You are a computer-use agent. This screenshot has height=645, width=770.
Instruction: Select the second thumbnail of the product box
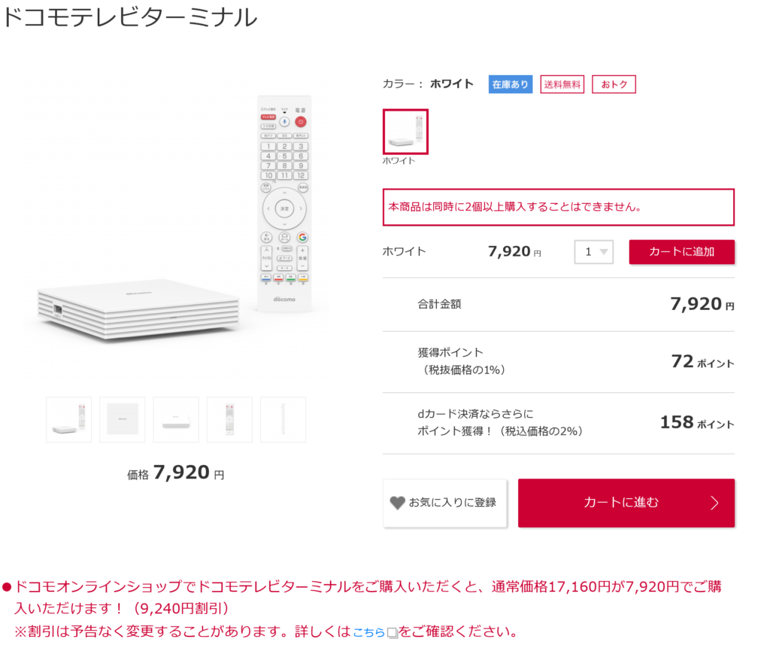pyautogui.click(x=122, y=419)
